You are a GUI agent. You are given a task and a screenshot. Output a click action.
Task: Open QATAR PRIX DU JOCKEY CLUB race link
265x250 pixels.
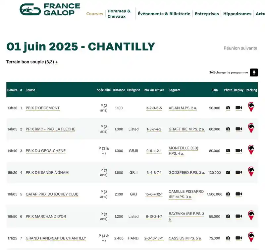tap(52, 194)
